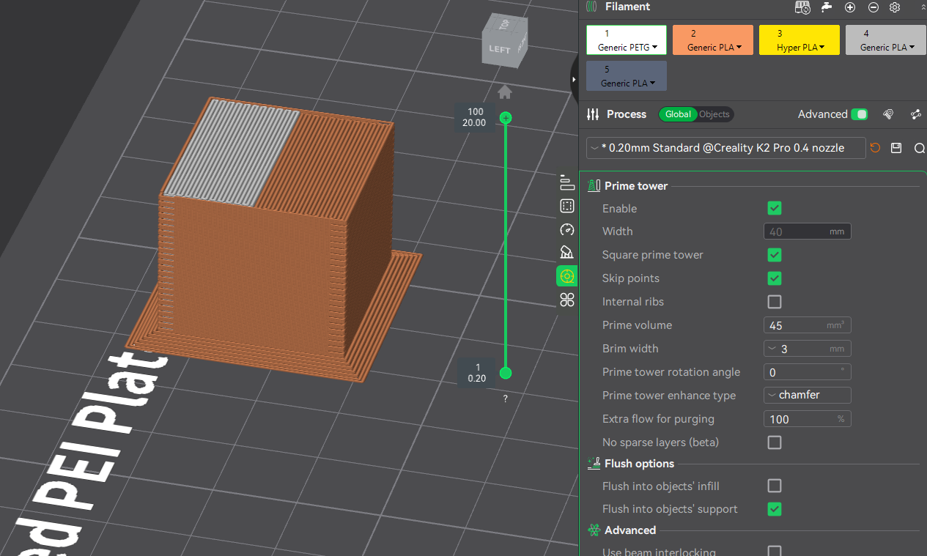Save the process preset with disk icon
This screenshot has width=927, height=556.
pyautogui.click(x=895, y=148)
